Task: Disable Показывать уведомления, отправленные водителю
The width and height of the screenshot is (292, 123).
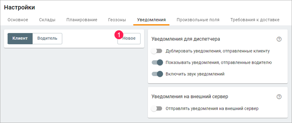Action: click(x=157, y=62)
